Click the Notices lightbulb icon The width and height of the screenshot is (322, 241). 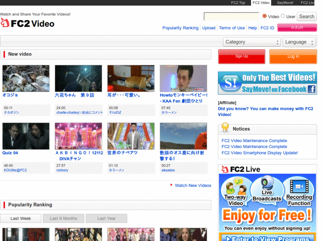point(225,127)
